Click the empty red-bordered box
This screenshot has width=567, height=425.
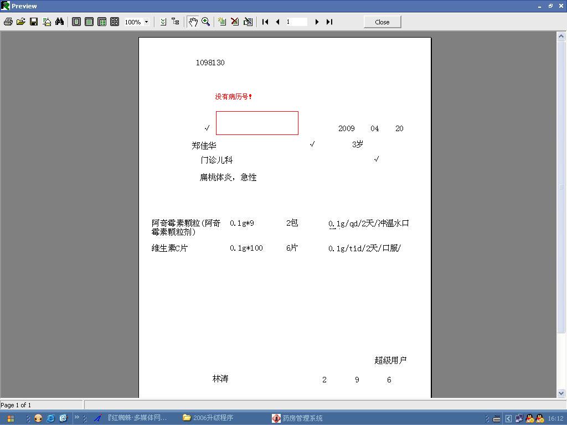[257, 123]
